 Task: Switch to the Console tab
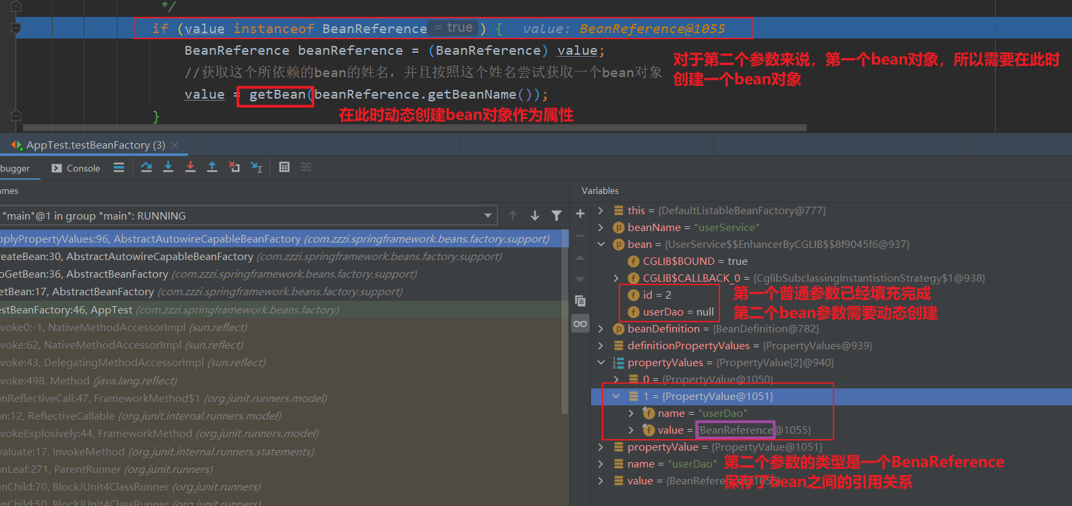tap(76, 168)
